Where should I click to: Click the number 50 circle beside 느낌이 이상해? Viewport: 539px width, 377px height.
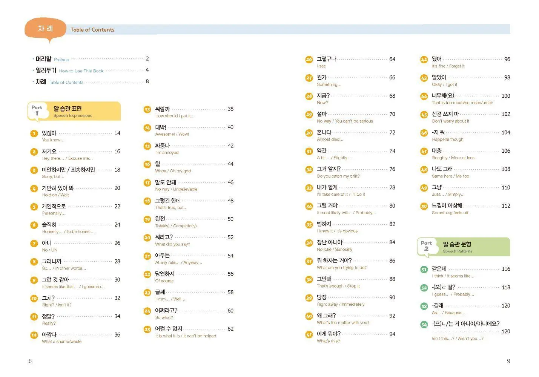click(424, 206)
